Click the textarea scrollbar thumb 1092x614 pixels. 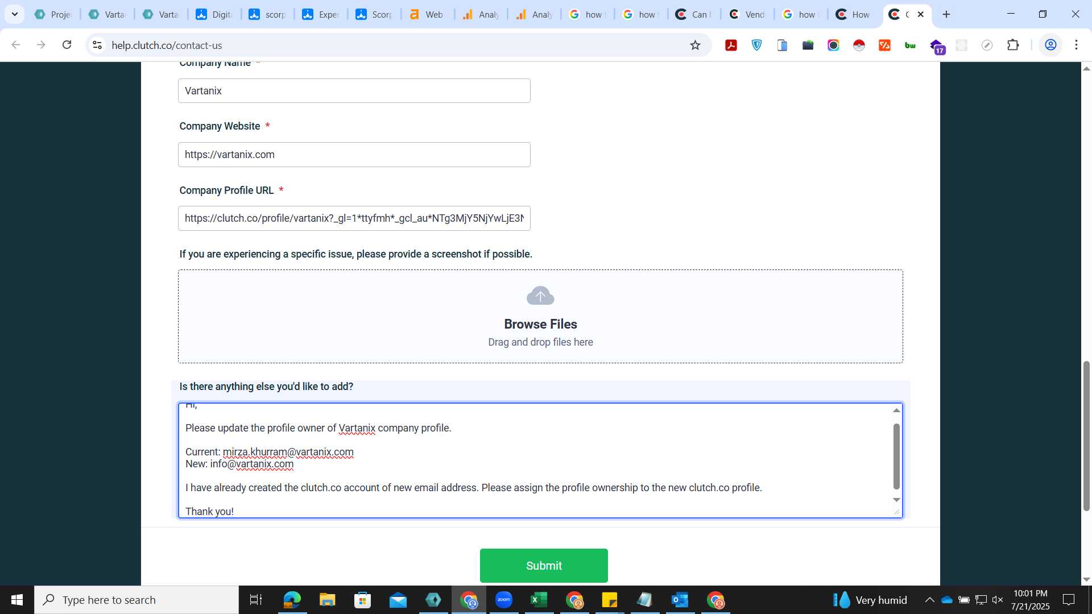(x=896, y=456)
